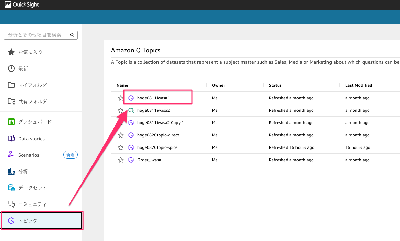Viewport: 400px width, 241px height.
Task: Favorite Order_iwasa with star toggle
Action: pos(121,160)
